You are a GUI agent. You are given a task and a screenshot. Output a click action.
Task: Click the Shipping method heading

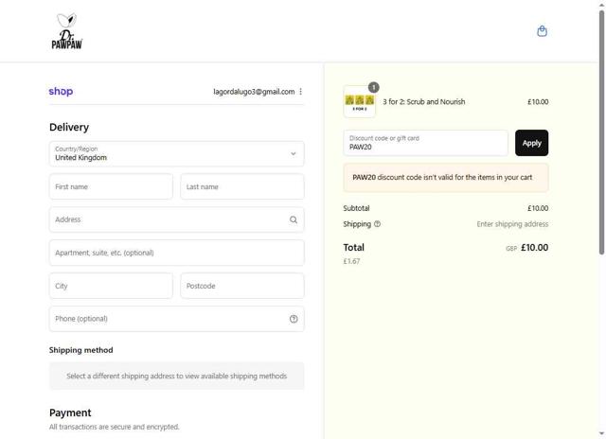pyautogui.click(x=81, y=350)
